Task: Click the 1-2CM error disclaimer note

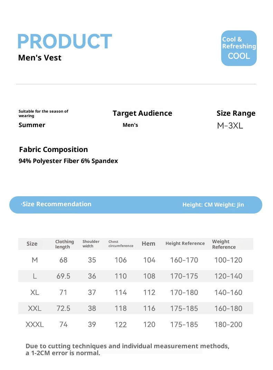Action: pyautogui.click(x=127, y=349)
